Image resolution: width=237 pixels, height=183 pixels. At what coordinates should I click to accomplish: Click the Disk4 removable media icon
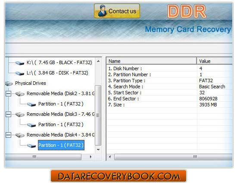click(x=20, y=135)
